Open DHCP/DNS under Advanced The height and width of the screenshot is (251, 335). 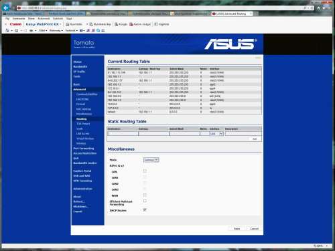pyautogui.click(x=82, y=99)
